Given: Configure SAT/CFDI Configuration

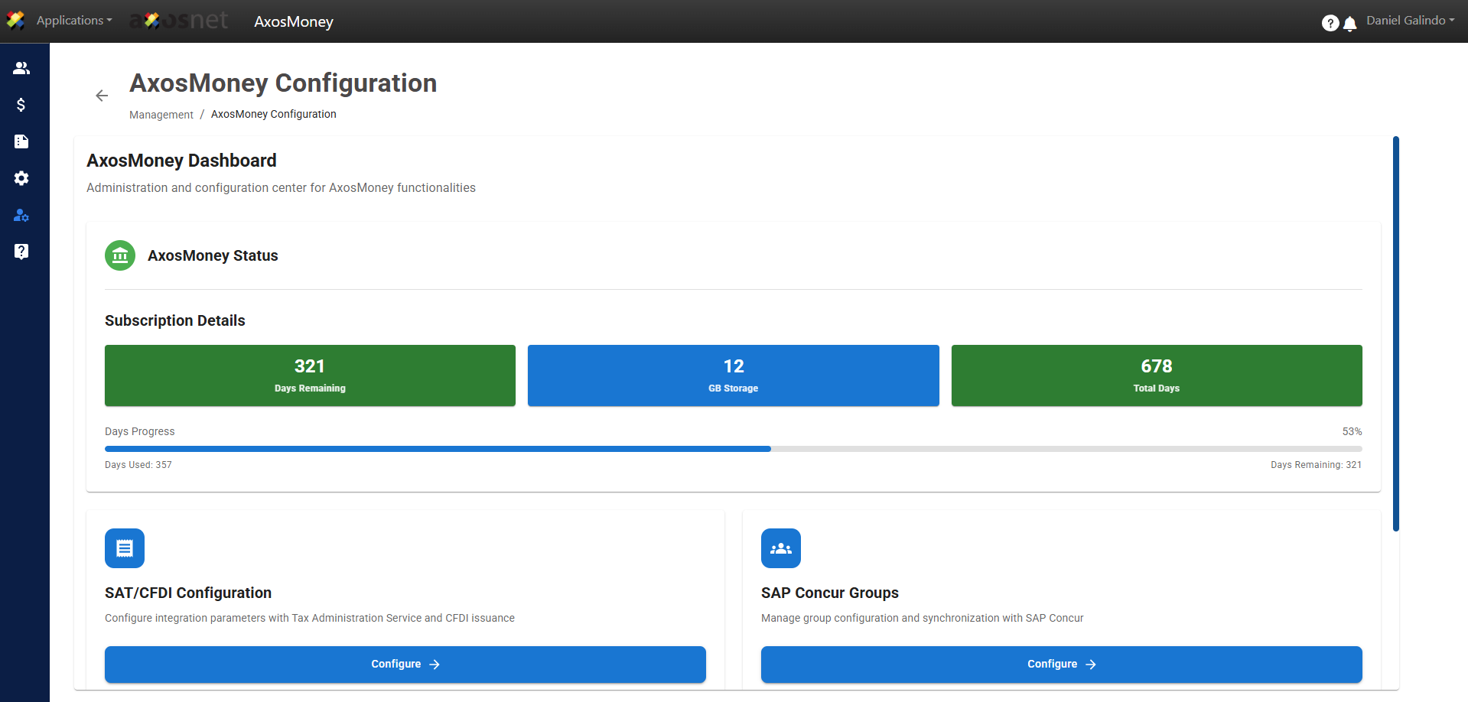Looking at the screenshot, I should point(405,664).
